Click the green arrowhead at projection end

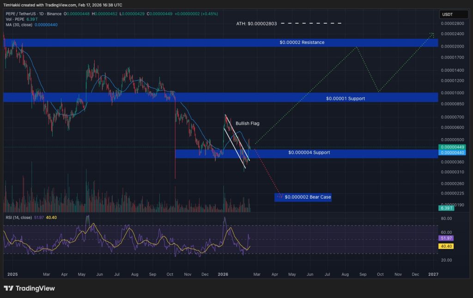(x=432, y=34)
